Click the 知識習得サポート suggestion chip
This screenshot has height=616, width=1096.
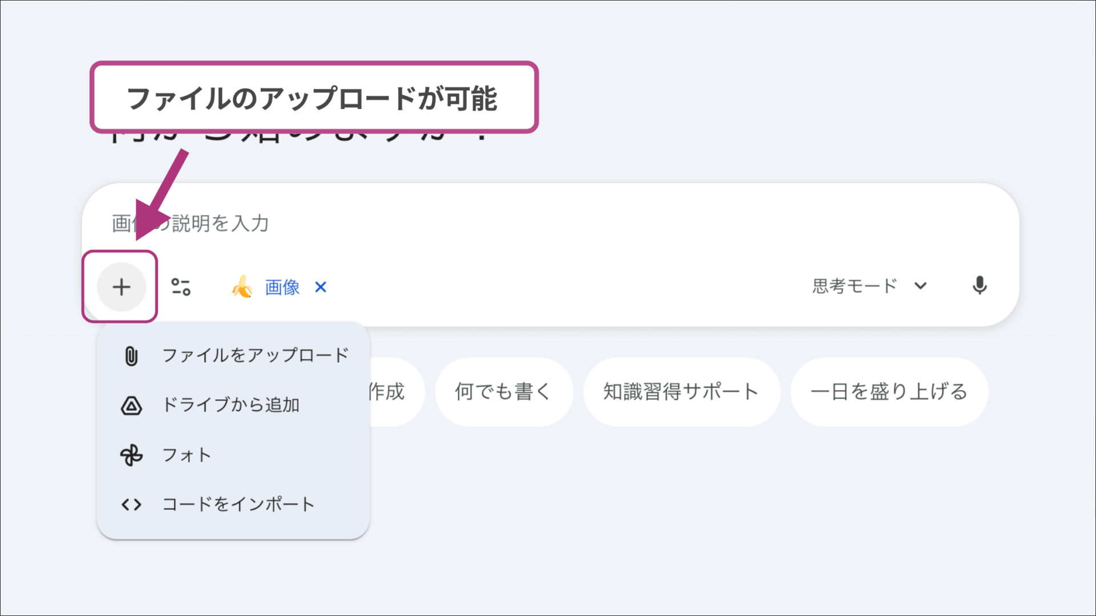(679, 391)
